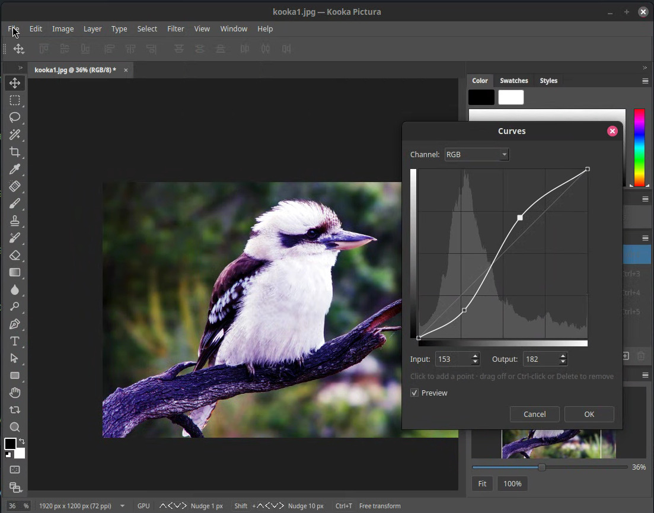Toggle Quick Mask mode icon

tap(15, 470)
